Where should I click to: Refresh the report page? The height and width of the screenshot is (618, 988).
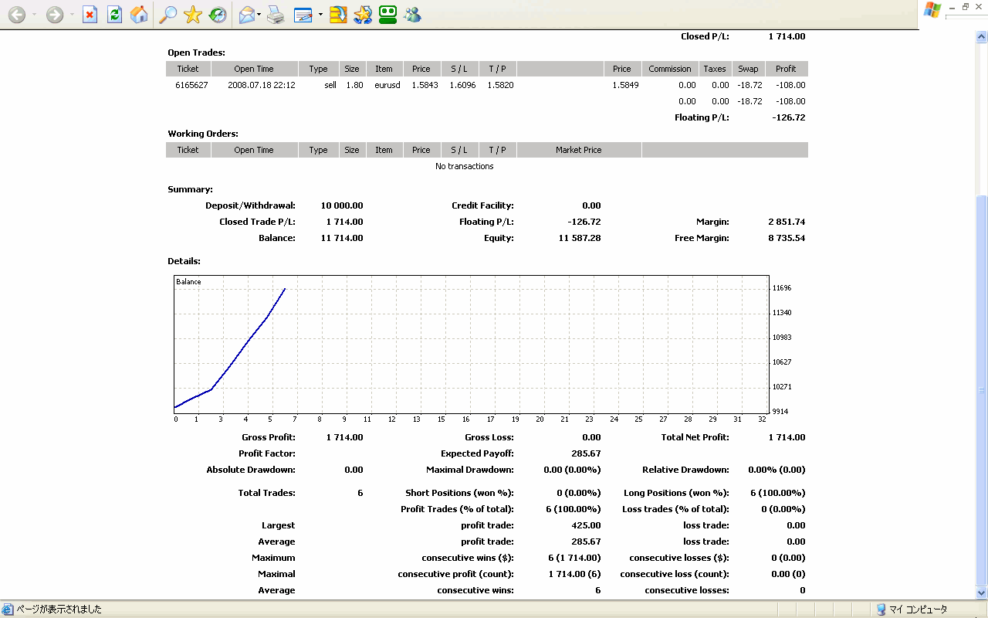[114, 15]
